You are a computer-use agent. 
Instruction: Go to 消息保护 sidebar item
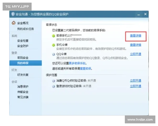[x=23, y=87]
